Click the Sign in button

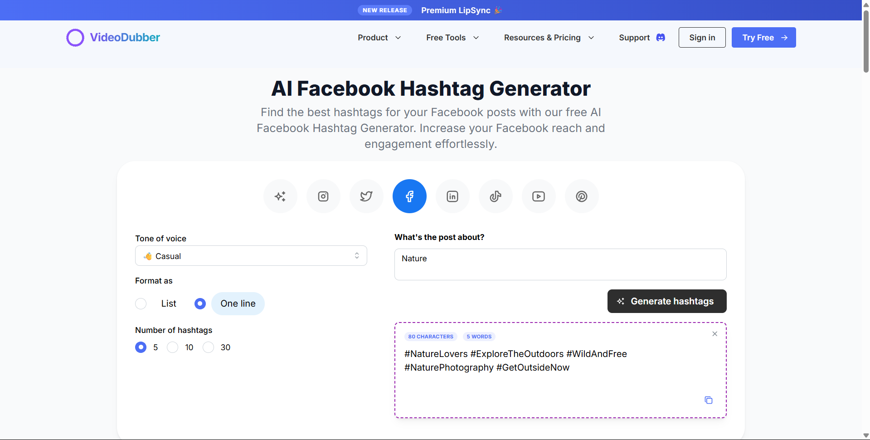point(702,38)
